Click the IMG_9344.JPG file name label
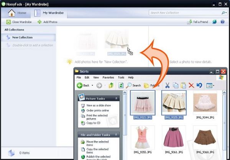Image resolution: width=230 pixels, height=160 pixels. click(205, 117)
